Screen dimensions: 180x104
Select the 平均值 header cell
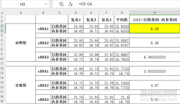(x=122, y=20)
